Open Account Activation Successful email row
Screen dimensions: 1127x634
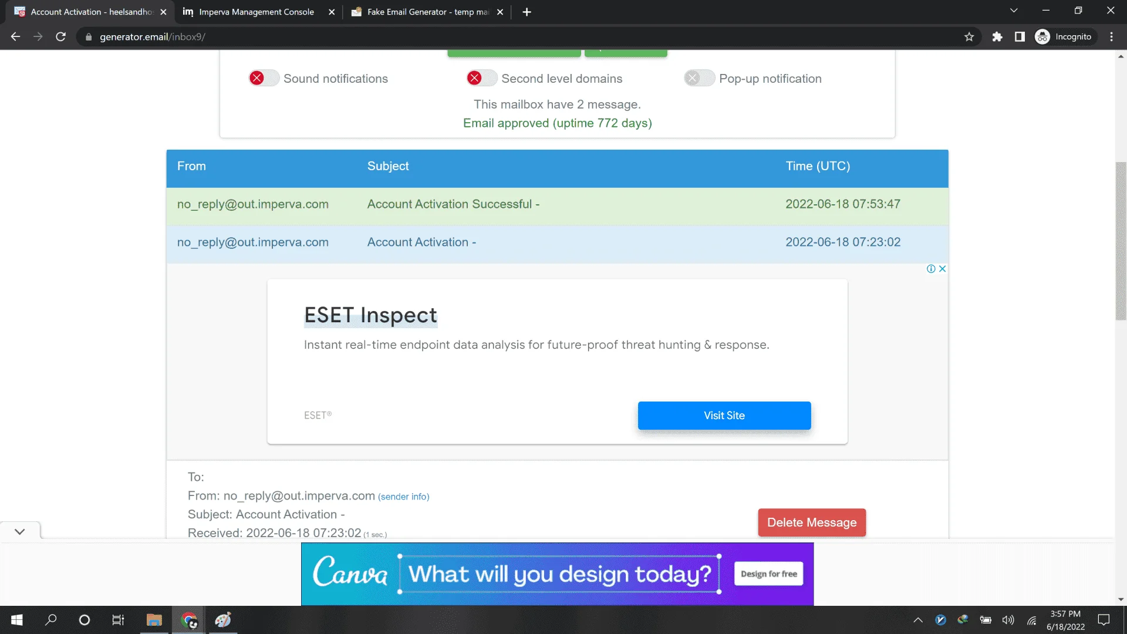[x=557, y=206]
